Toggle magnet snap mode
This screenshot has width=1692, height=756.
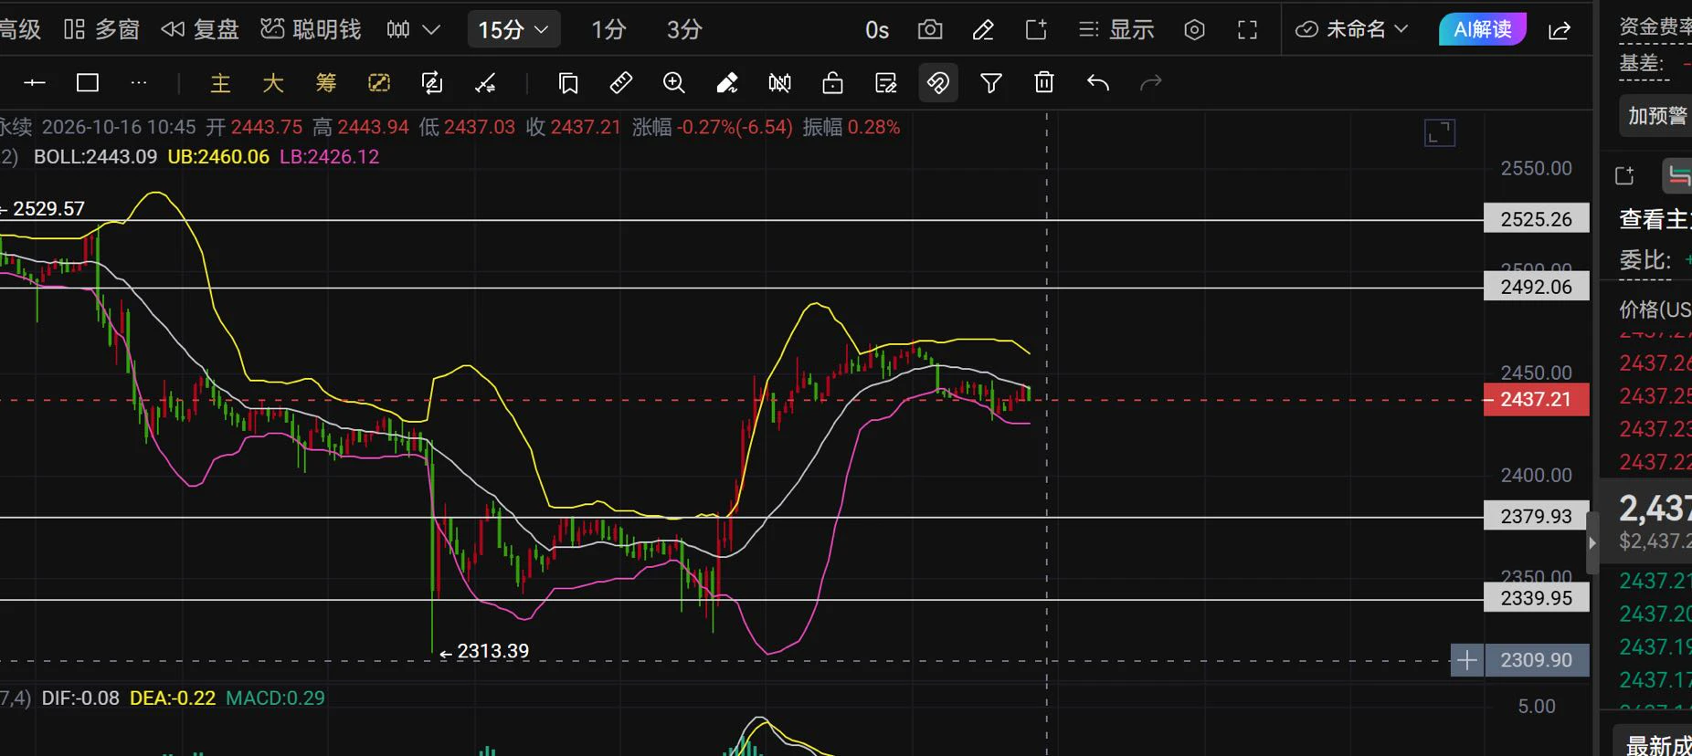(x=938, y=83)
